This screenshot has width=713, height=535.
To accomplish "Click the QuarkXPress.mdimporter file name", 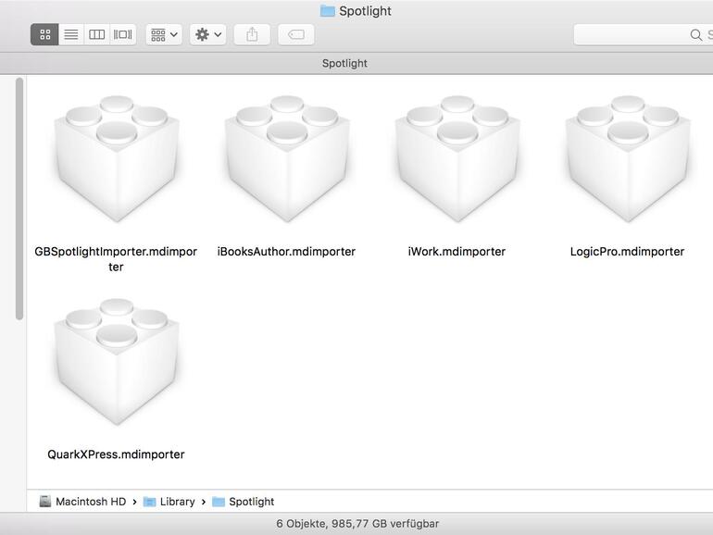I will click(x=116, y=454).
